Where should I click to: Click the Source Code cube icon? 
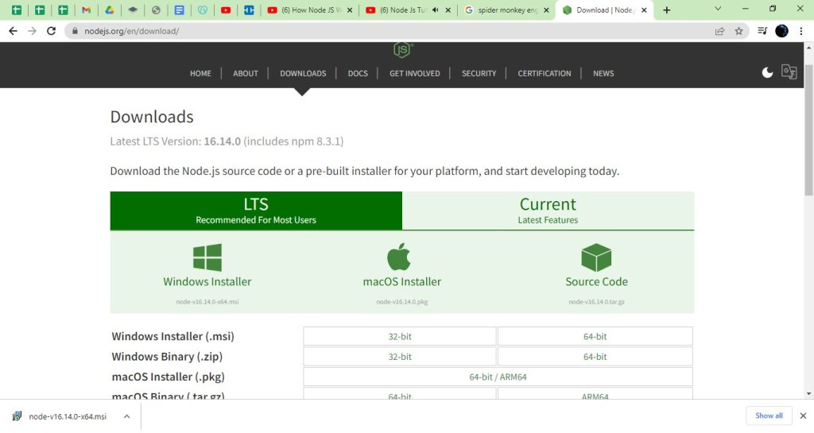point(596,257)
